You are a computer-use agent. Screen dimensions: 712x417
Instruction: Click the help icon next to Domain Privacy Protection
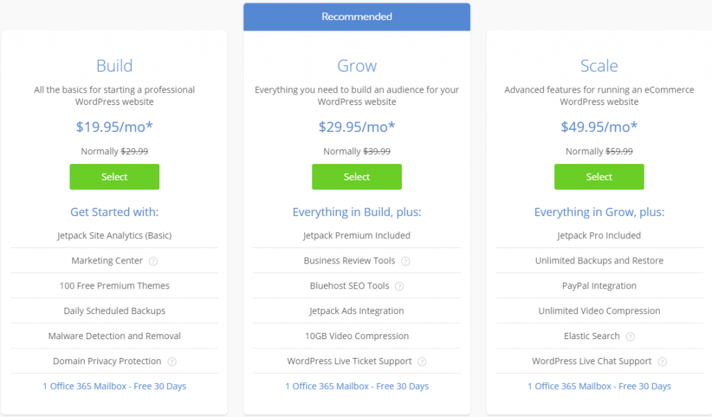click(x=172, y=361)
